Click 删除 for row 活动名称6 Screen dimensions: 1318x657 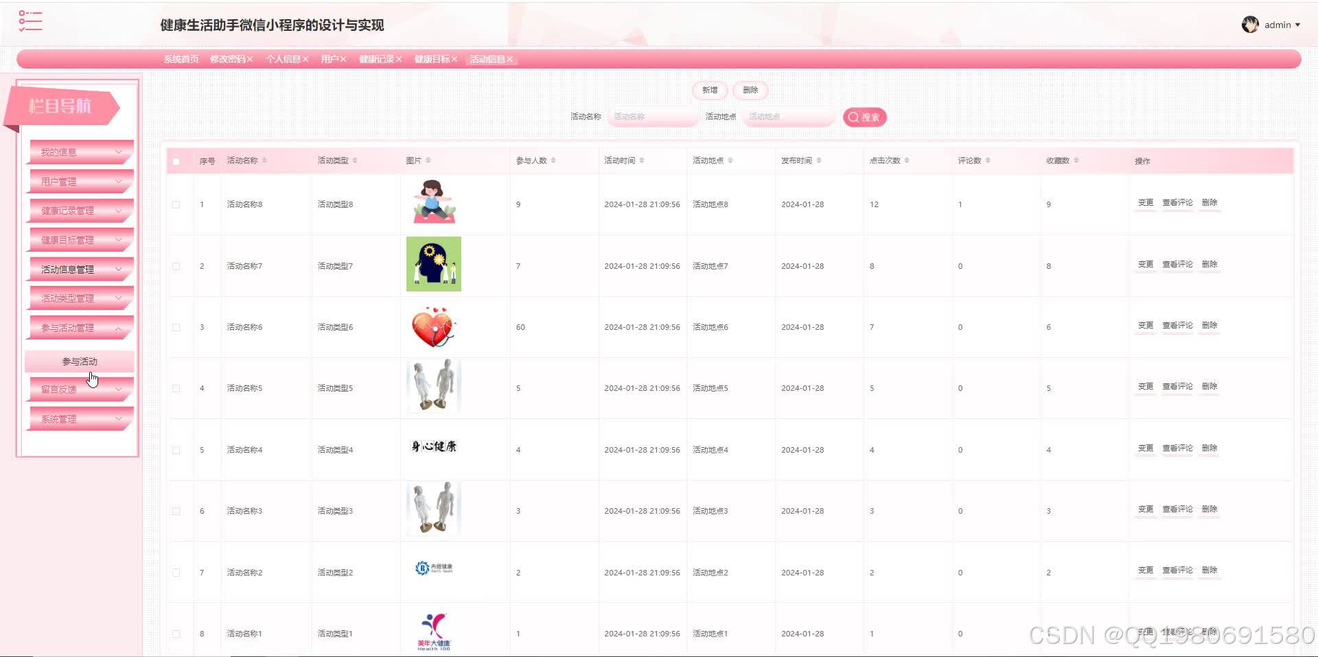click(1210, 326)
